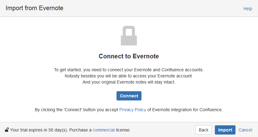Click the small unlocked padlock trial icon
The image size is (258, 137).
7,130
